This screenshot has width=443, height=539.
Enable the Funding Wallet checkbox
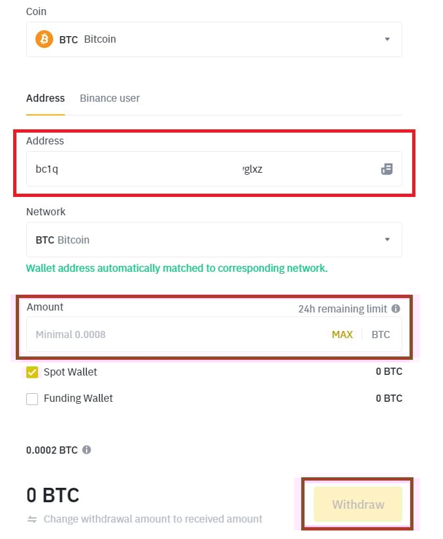[32, 399]
